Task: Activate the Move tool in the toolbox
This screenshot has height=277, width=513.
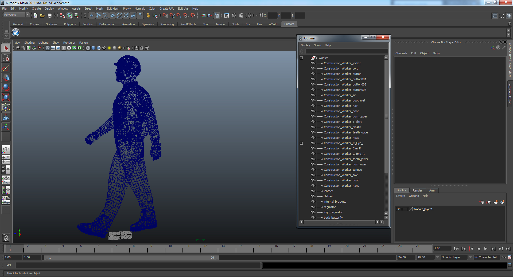Action: pyautogui.click(x=6, y=78)
